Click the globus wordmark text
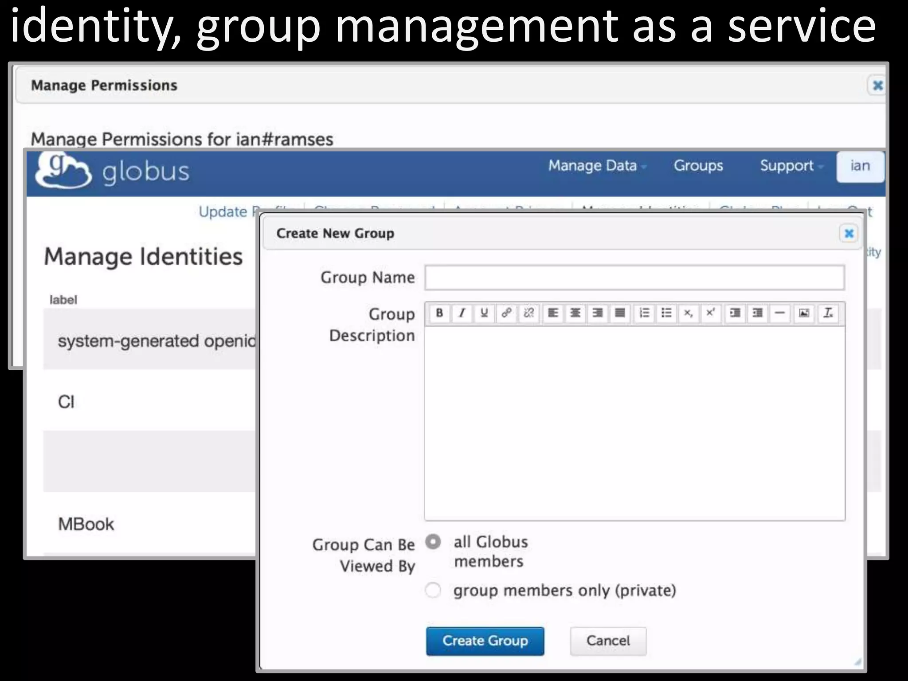This screenshot has width=908, height=681. point(146,172)
